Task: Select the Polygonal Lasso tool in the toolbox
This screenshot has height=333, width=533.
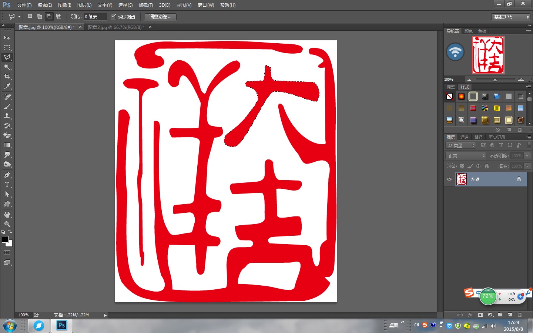Action: pos(7,57)
